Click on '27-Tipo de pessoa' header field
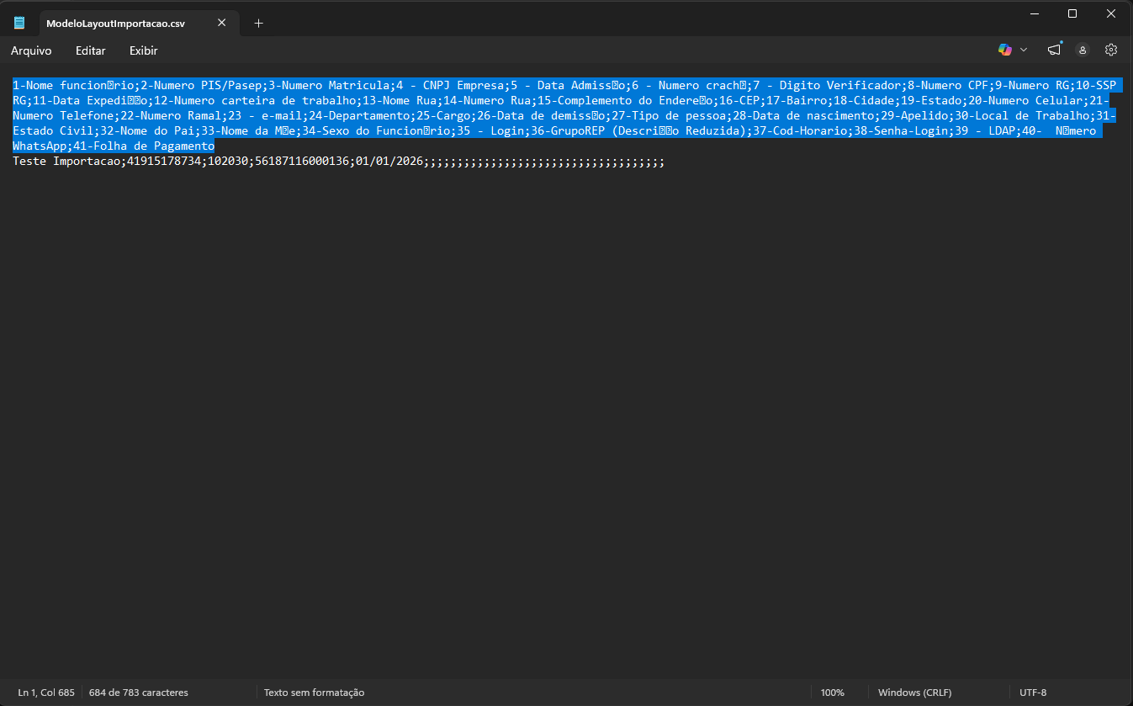This screenshot has width=1133, height=706. tap(669, 115)
